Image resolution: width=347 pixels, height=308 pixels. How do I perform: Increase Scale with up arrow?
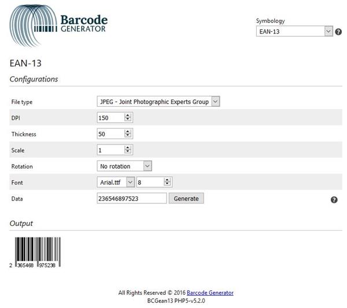[x=128, y=147]
